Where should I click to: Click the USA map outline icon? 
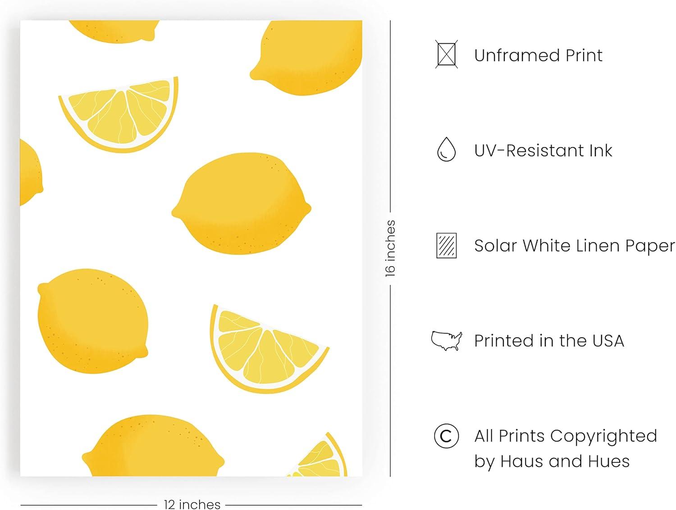(446, 340)
